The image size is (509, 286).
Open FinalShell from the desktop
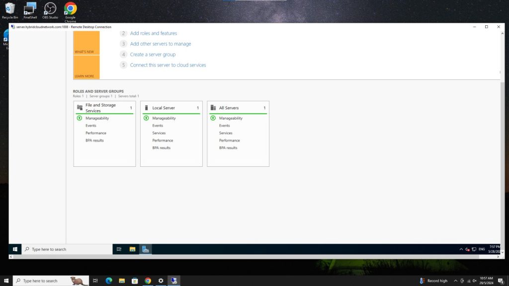pyautogui.click(x=29, y=9)
